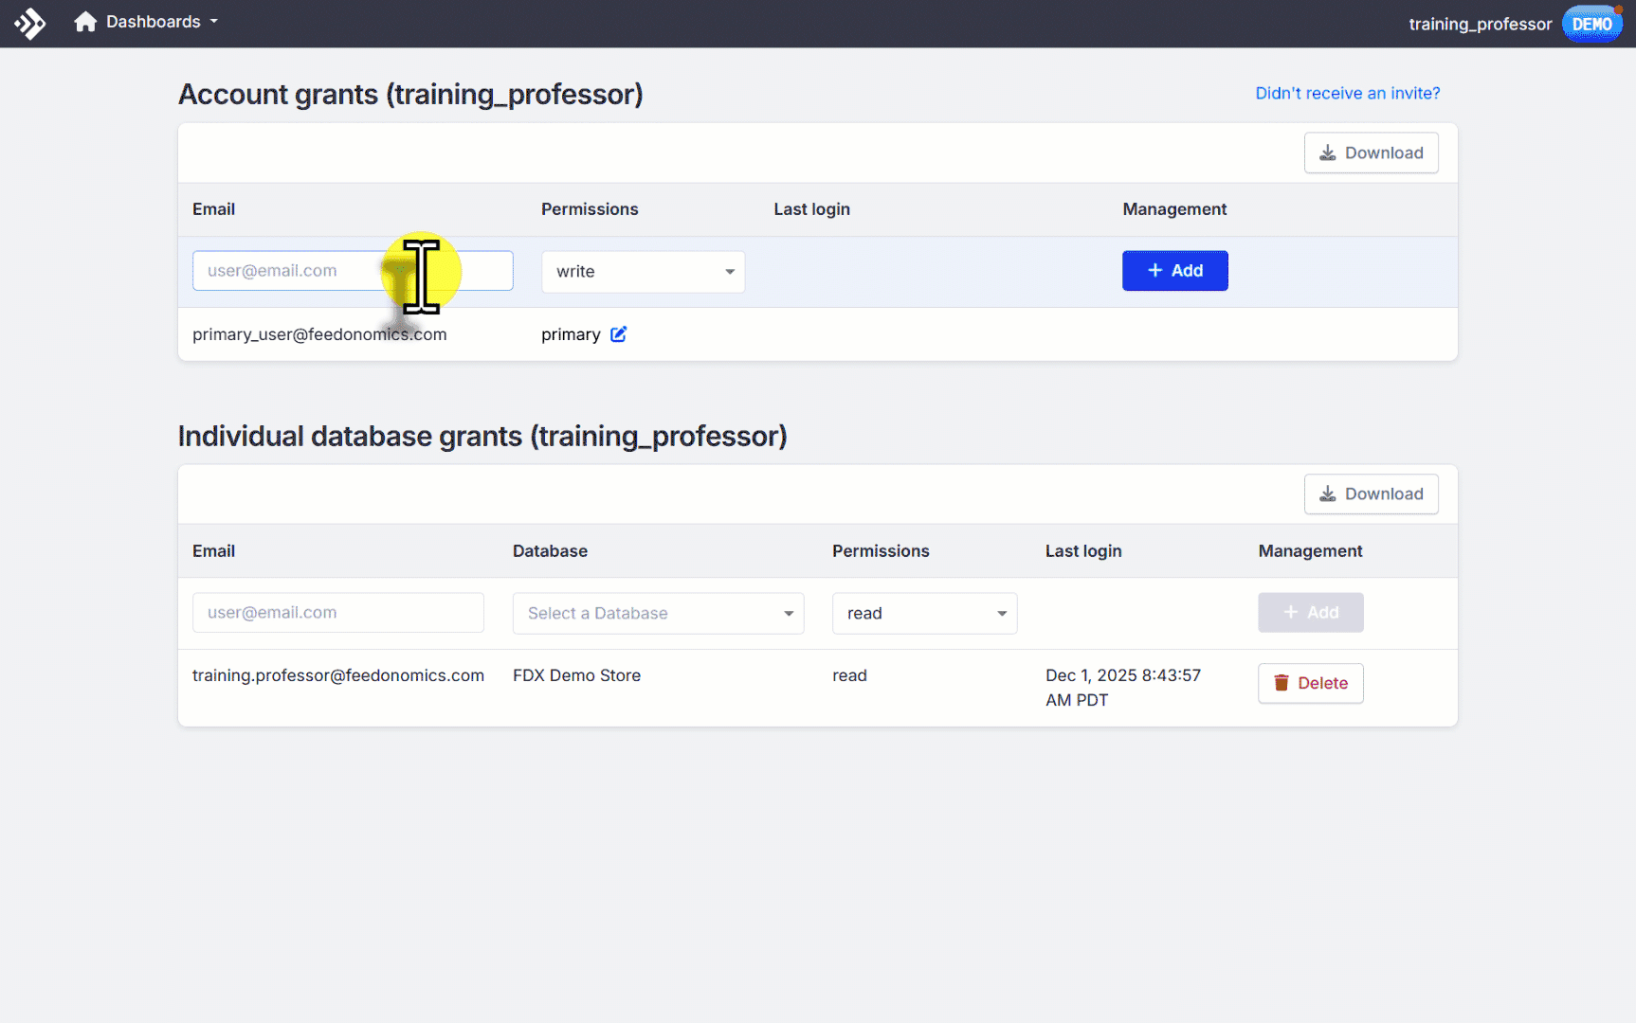Download the account grants list
Image resolution: width=1636 pixels, height=1023 pixels.
[x=1372, y=153]
